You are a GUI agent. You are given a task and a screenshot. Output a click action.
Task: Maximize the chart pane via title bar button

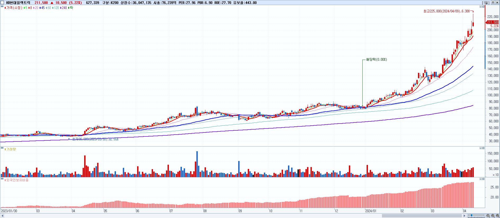click(493, 3)
